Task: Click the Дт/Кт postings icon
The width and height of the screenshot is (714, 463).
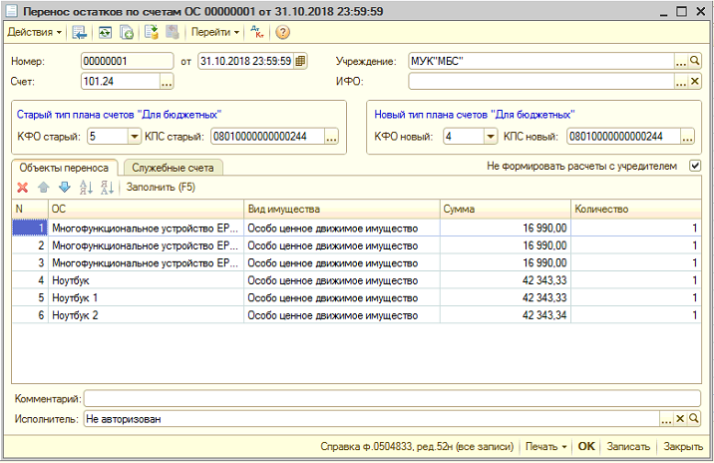Action: pyautogui.click(x=257, y=32)
